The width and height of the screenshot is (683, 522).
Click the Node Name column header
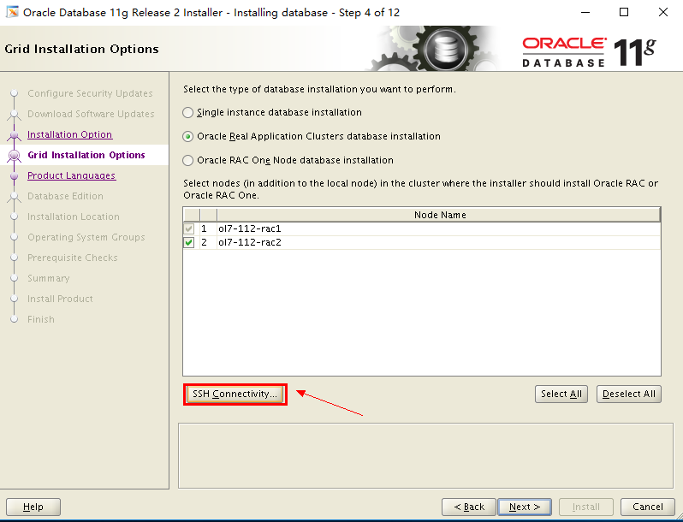[439, 215]
